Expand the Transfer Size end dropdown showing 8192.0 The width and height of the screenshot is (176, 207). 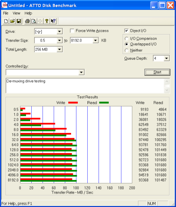click(x=95, y=41)
